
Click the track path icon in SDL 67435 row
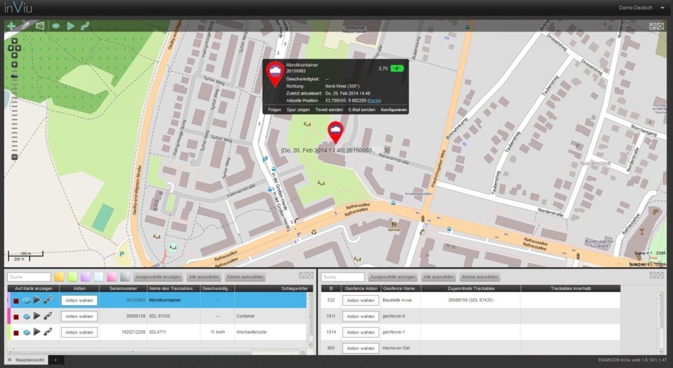[48, 316]
